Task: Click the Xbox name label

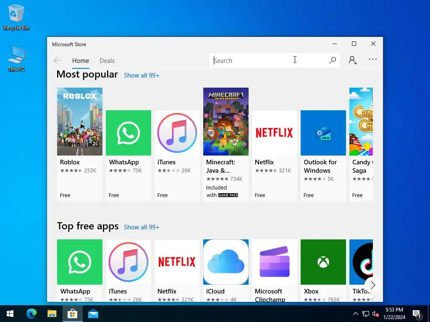Action: [311, 291]
